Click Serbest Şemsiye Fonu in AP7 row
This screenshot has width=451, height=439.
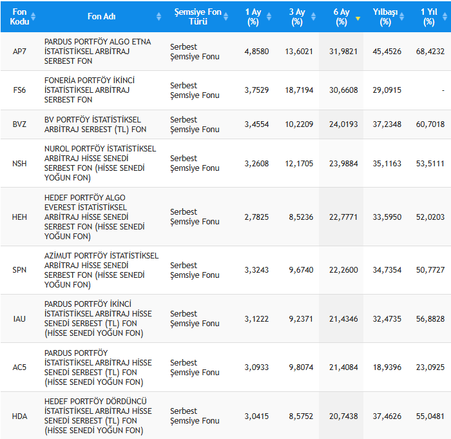195,52
